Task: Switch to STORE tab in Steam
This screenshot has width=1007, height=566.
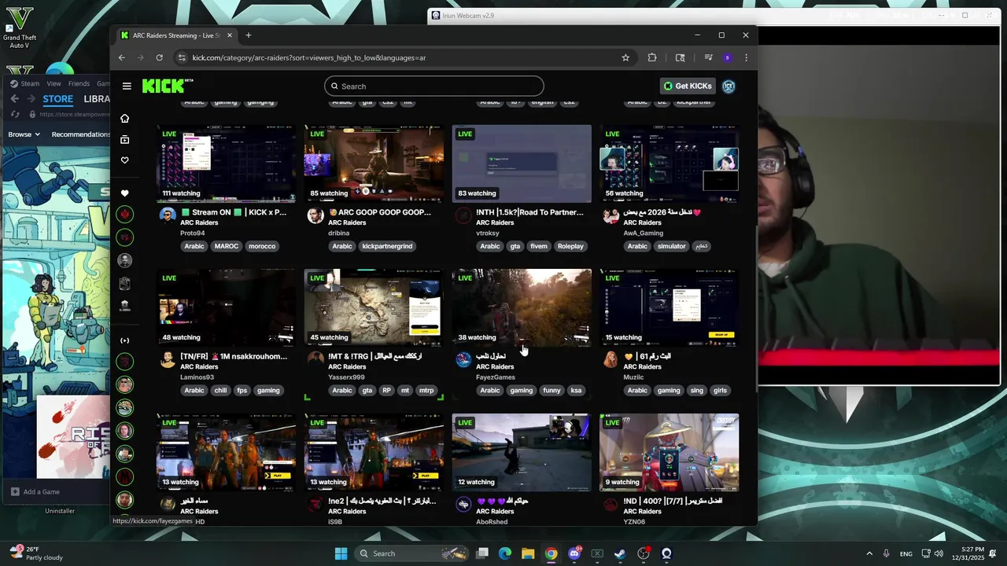Action: click(x=57, y=99)
